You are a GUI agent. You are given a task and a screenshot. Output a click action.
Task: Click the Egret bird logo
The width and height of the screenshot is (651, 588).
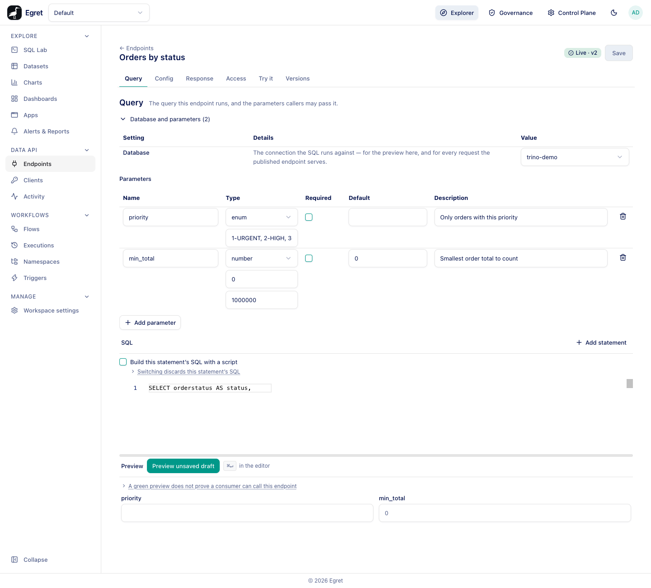[14, 13]
